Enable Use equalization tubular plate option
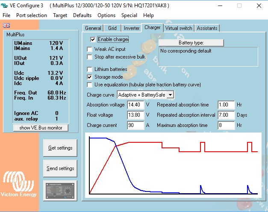 89,85
